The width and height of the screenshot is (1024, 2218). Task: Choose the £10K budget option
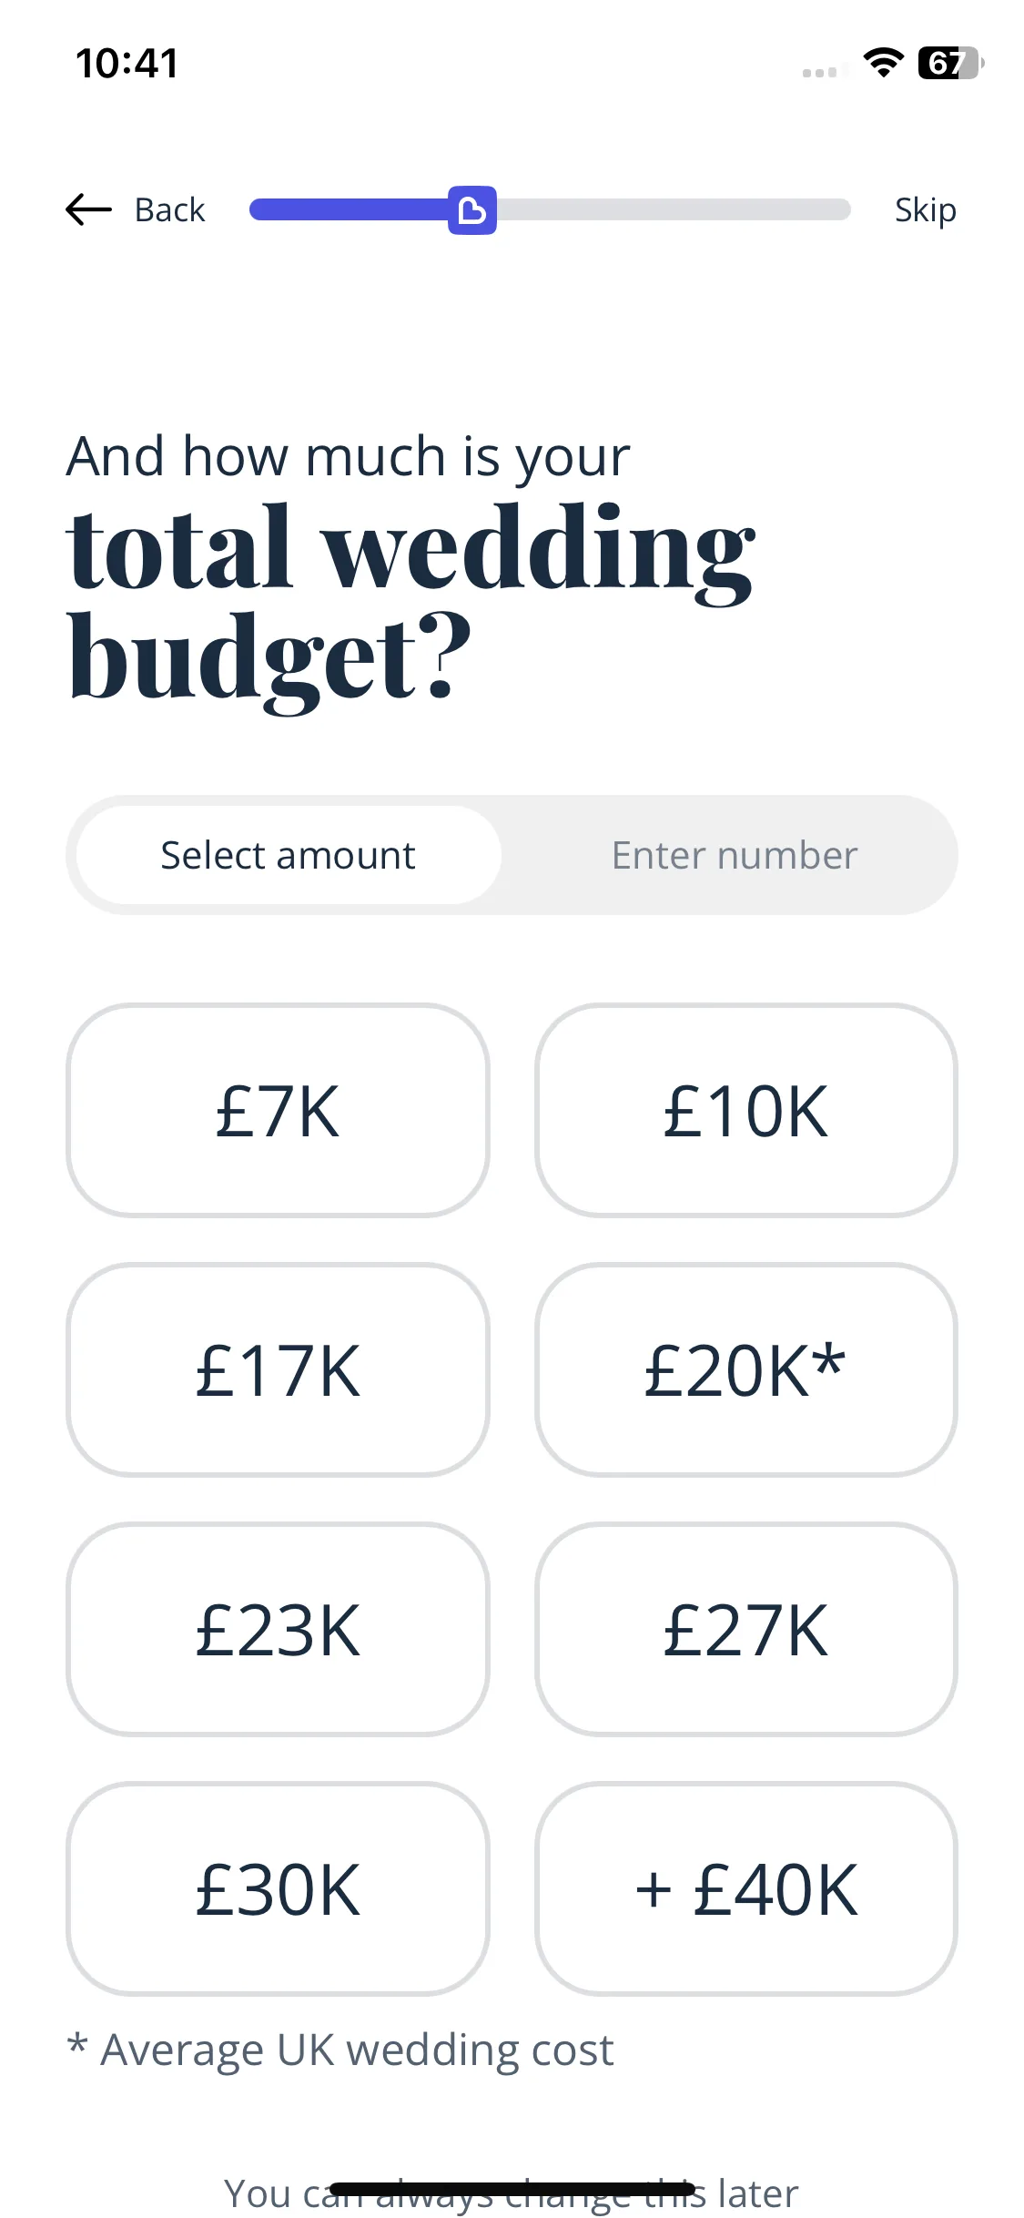pos(745,1111)
